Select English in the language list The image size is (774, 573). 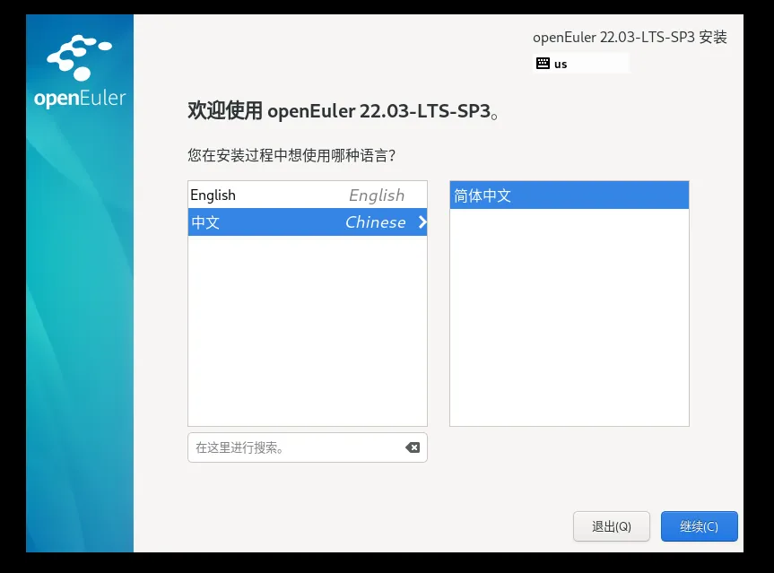307,195
